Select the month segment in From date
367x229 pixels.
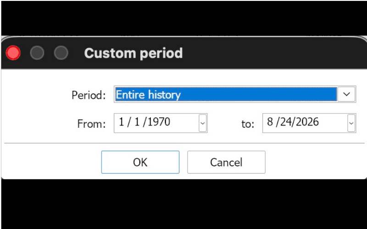coord(121,122)
